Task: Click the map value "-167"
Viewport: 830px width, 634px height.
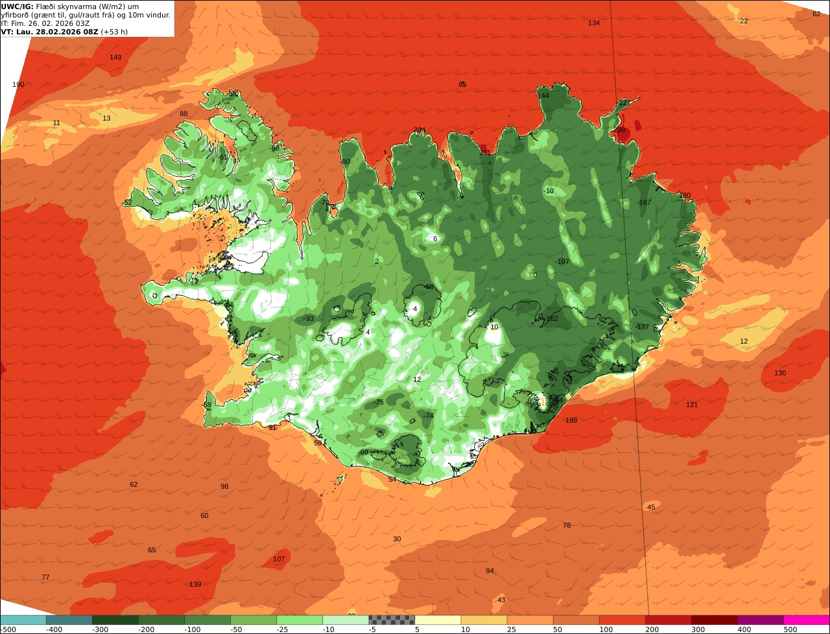Action: pyautogui.click(x=644, y=203)
